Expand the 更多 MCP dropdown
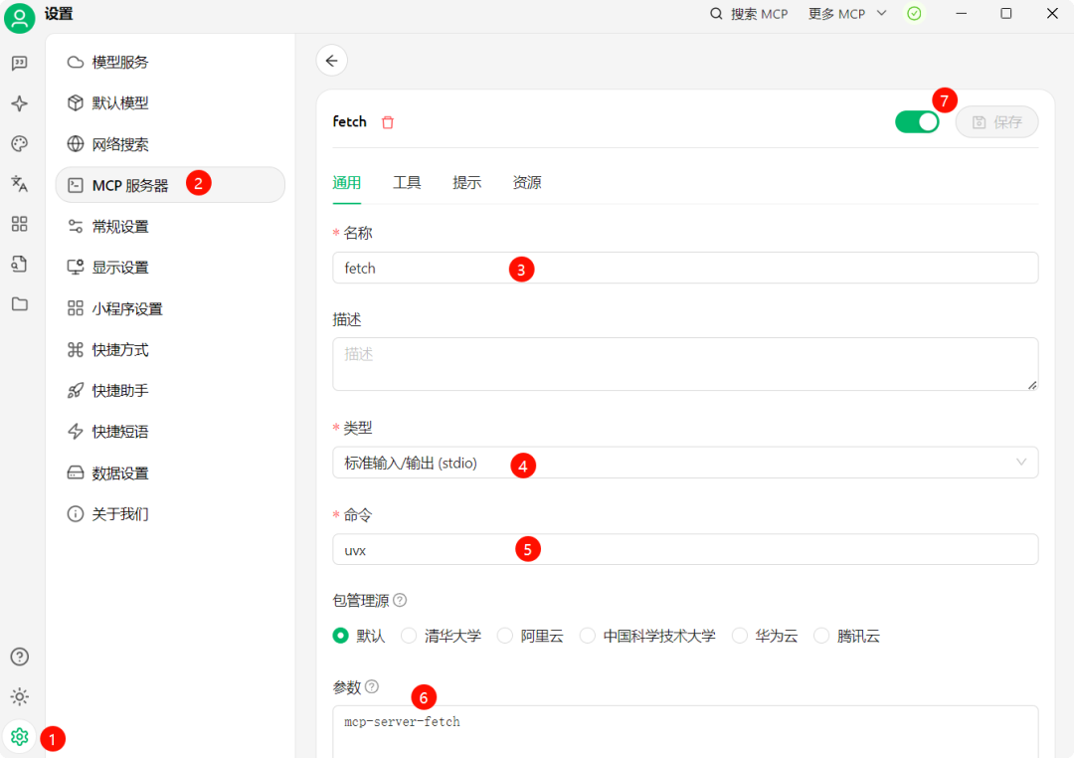Viewport: 1074px width, 758px height. click(848, 14)
